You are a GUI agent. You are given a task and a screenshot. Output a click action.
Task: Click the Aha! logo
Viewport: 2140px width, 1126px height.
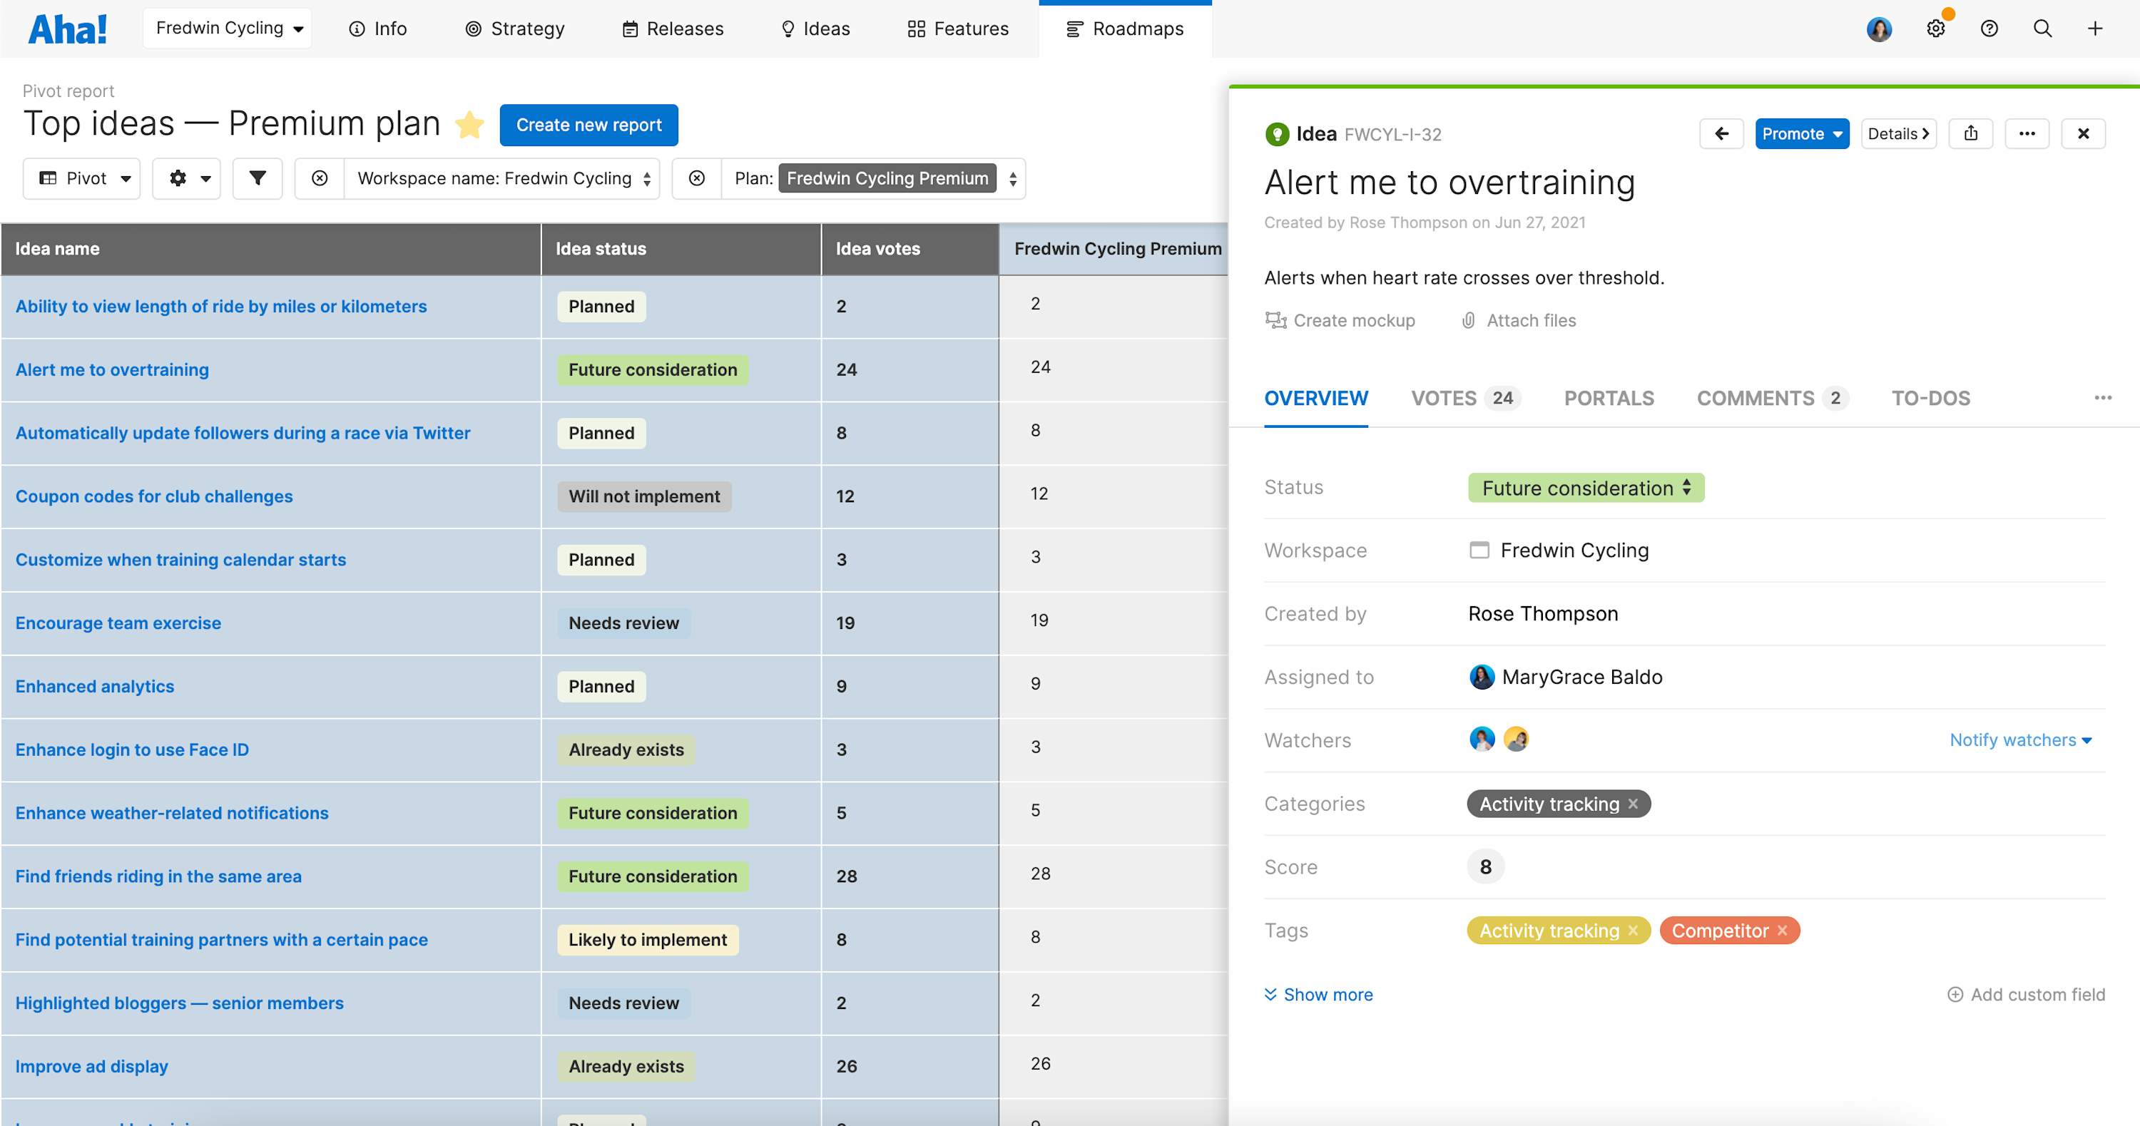(x=67, y=27)
